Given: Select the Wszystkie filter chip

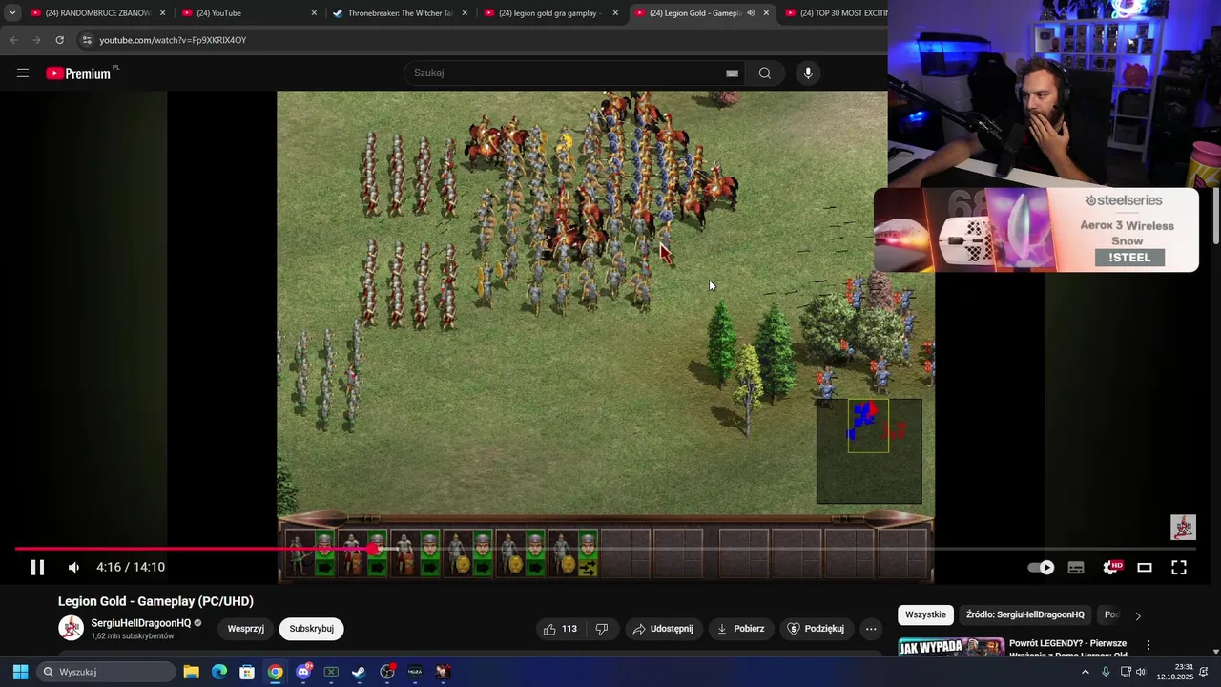Looking at the screenshot, I should 925,614.
